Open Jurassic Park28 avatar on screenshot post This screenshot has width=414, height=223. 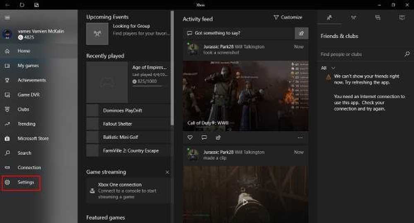[x=193, y=48]
